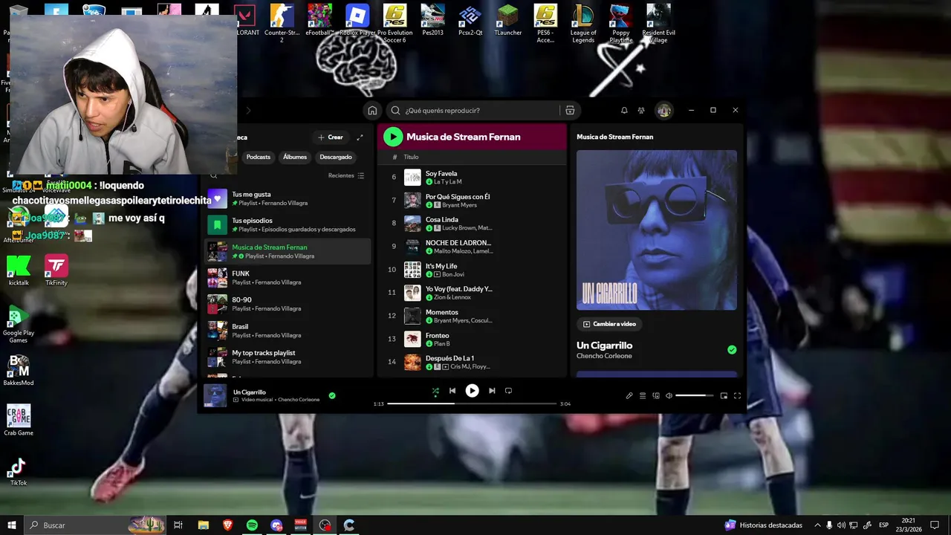This screenshot has height=535, width=951.
Task: Select the Podcasts filter chip
Action: (259, 157)
